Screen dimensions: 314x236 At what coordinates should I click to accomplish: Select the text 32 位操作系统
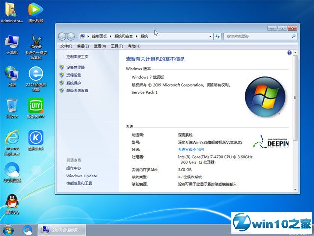(190, 177)
